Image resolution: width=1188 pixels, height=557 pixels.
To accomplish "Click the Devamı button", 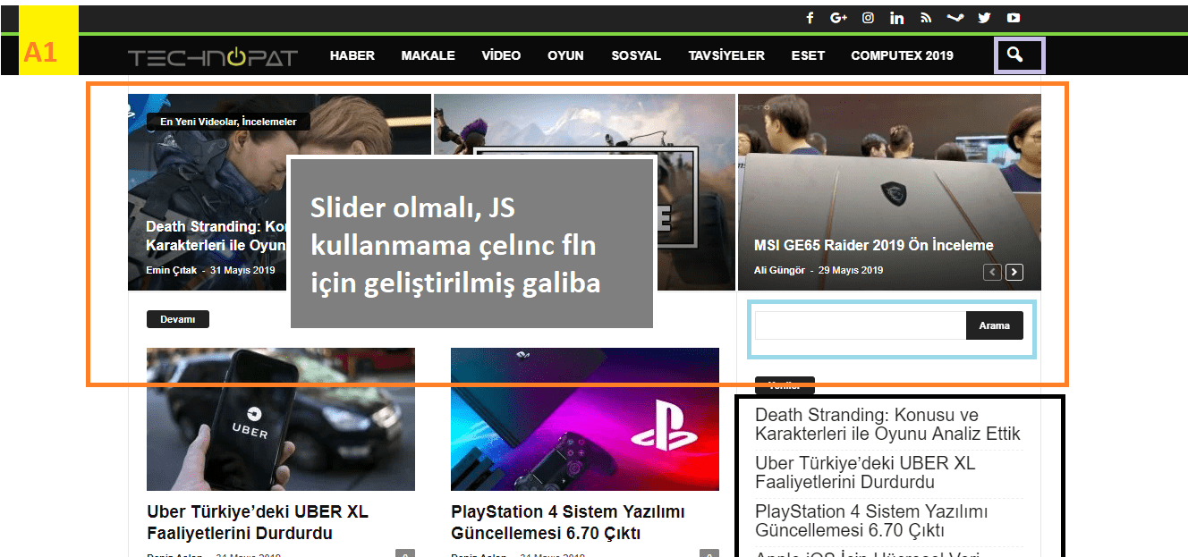I will pos(177,319).
